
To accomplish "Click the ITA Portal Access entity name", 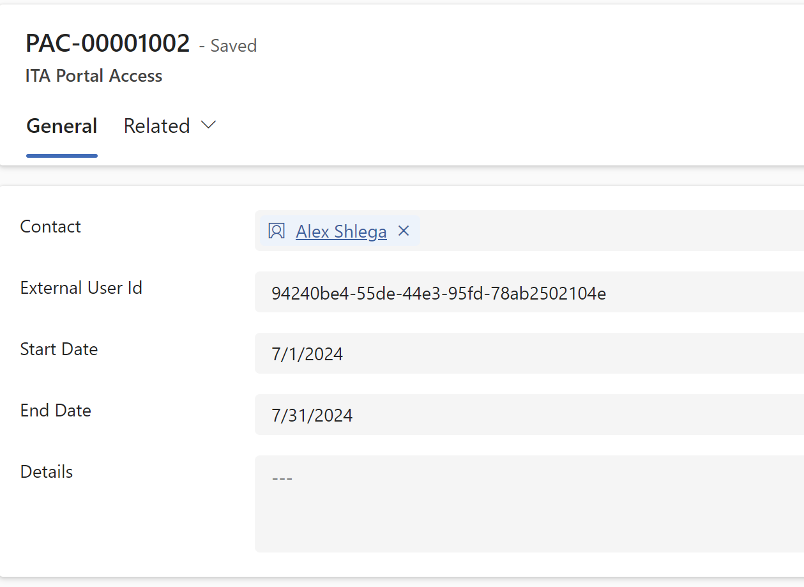I will pos(94,75).
